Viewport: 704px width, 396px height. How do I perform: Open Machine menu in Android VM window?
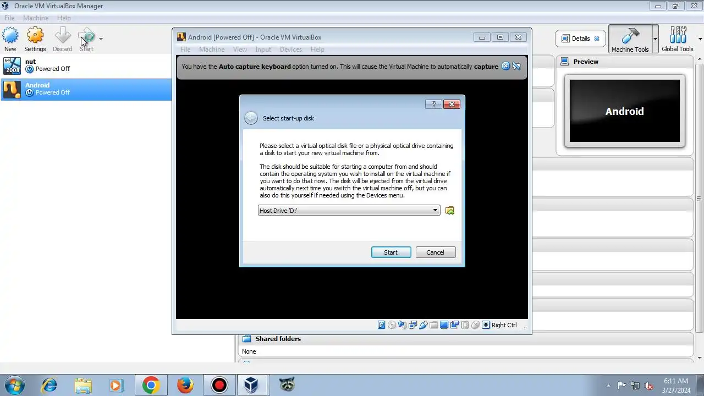coord(212,50)
